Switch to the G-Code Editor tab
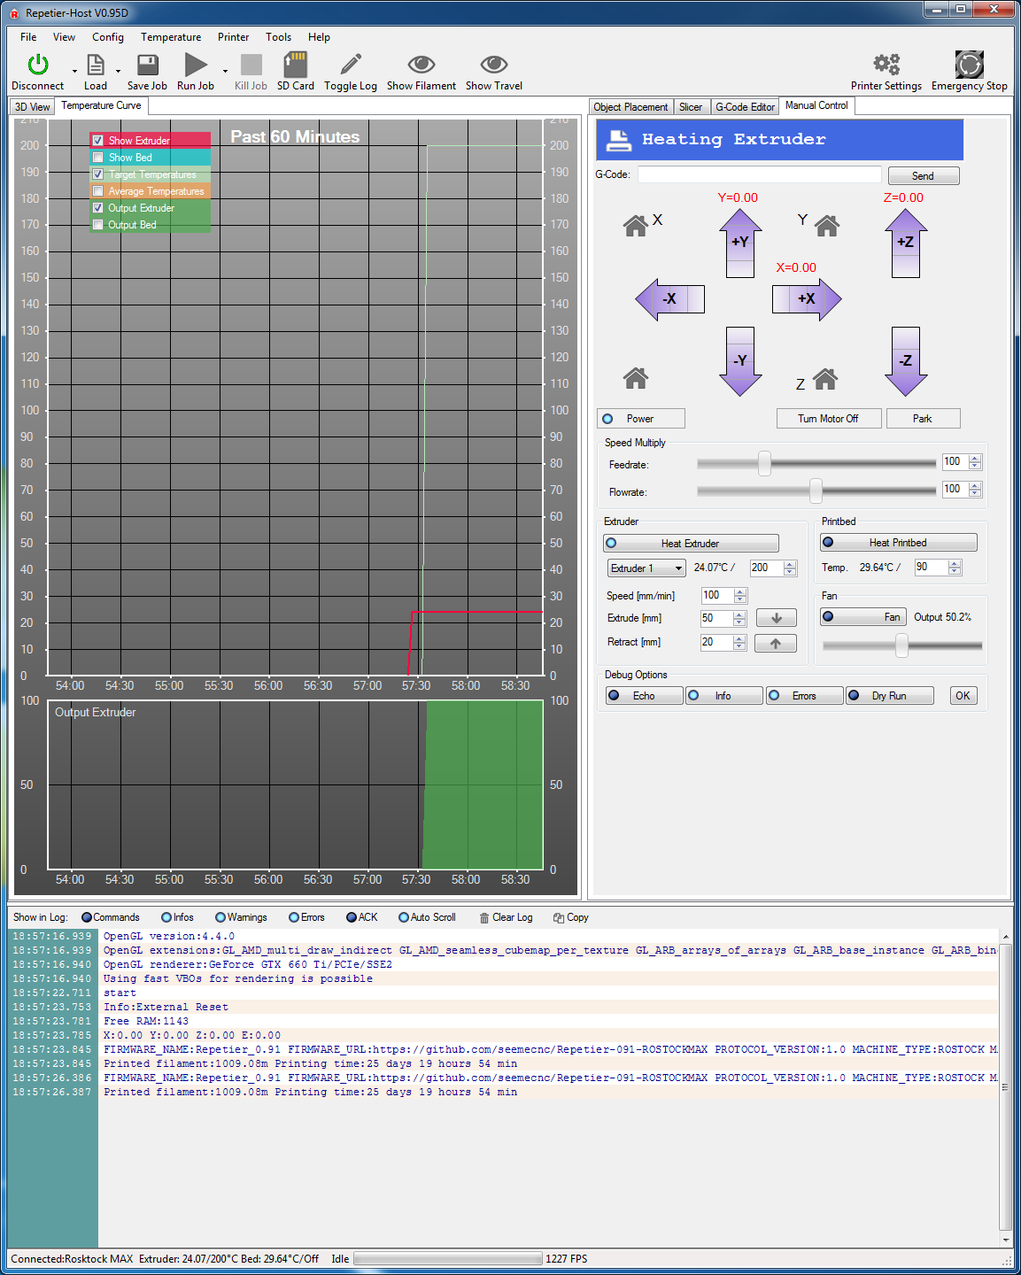 (x=745, y=107)
